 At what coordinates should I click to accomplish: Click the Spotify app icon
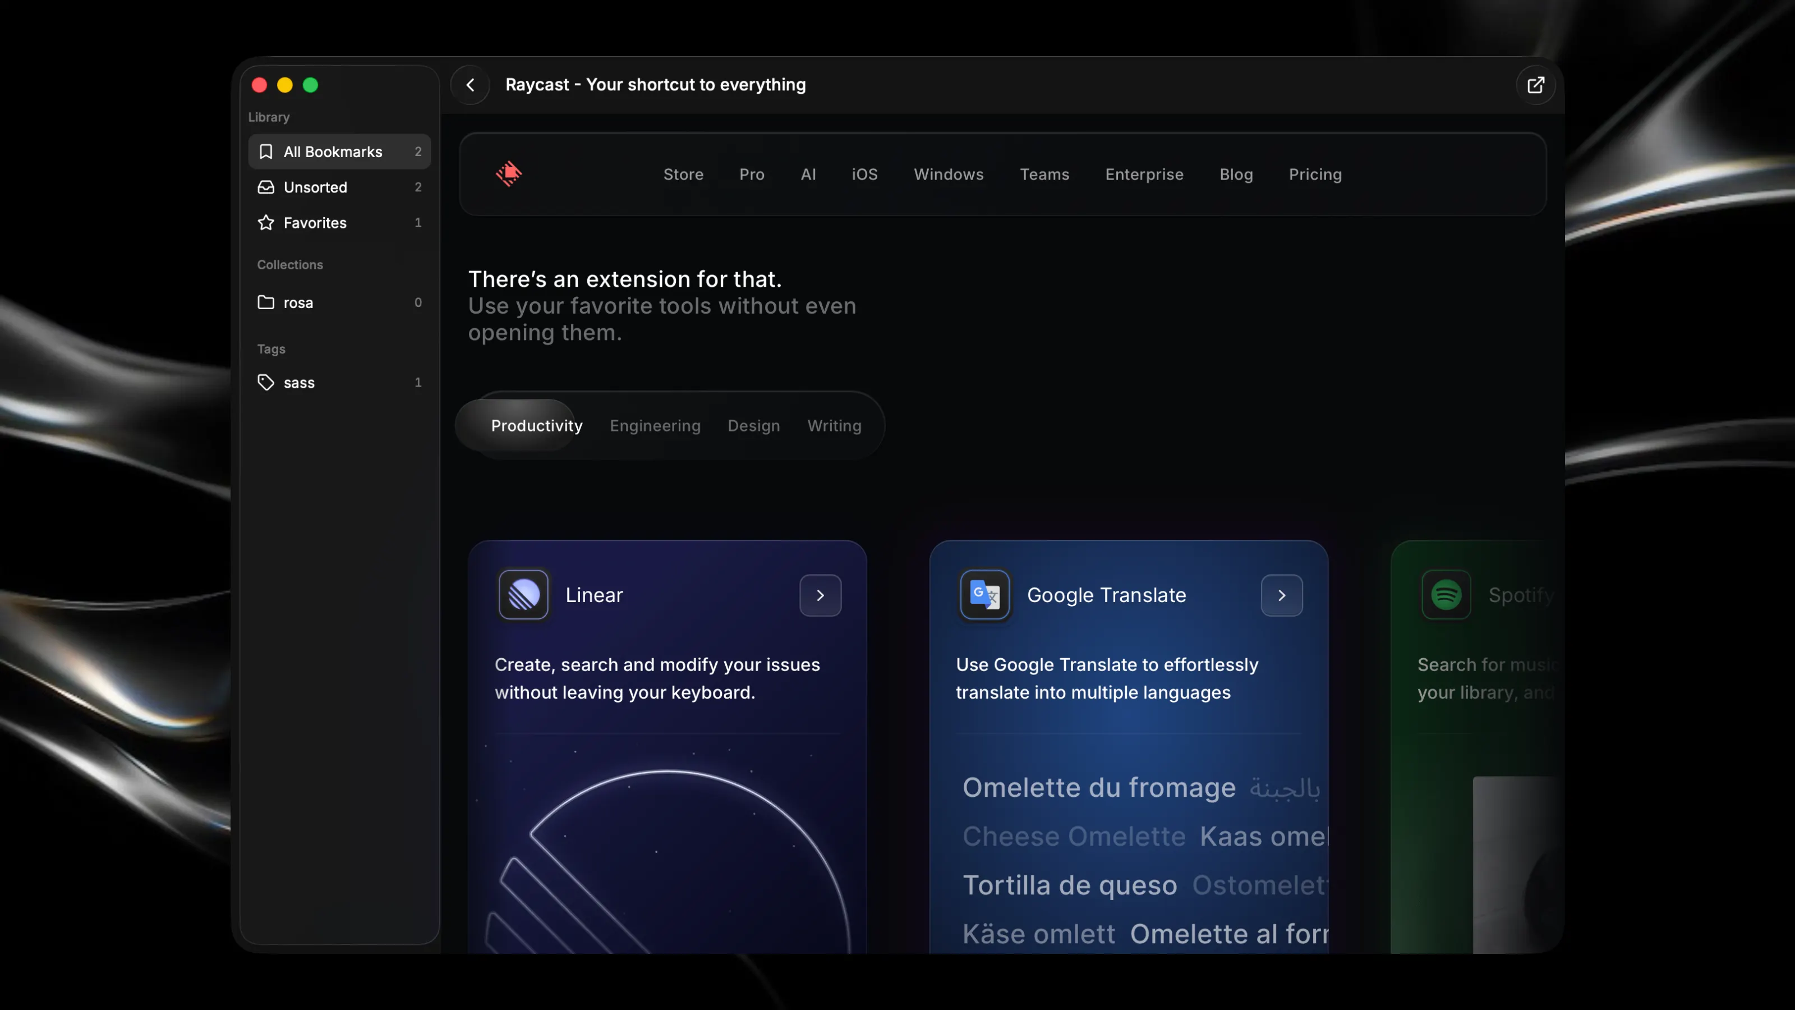click(x=1446, y=595)
